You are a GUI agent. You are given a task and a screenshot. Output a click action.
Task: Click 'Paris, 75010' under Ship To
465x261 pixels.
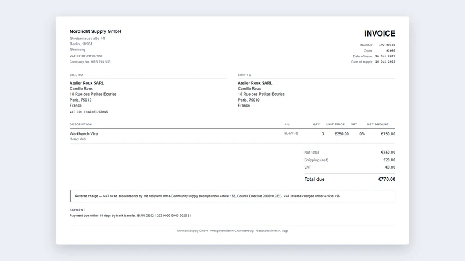(x=249, y=100)
